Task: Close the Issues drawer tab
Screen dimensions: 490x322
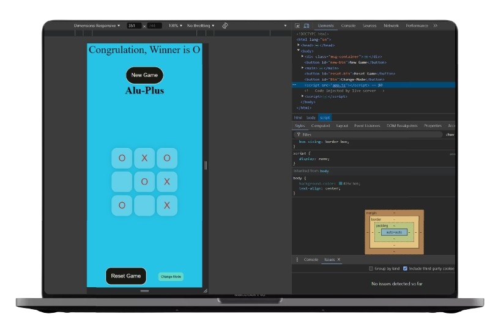Action: tap(339, 260)
